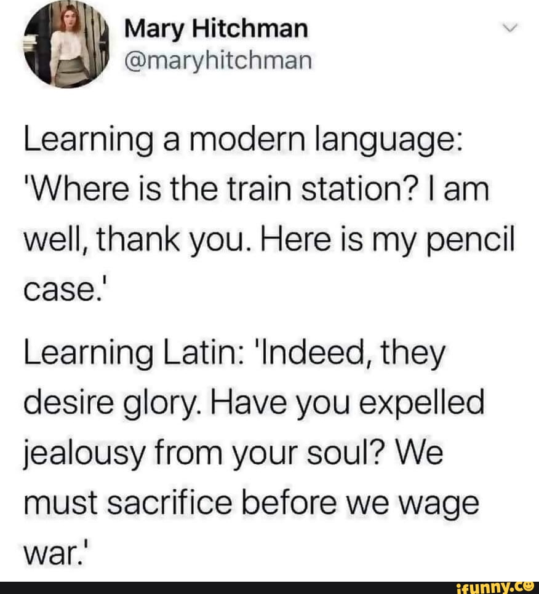This screenshot has height=594, width=539.
Task: Click the smiley face in iFunny logo
Action: [x=530, y=585]
